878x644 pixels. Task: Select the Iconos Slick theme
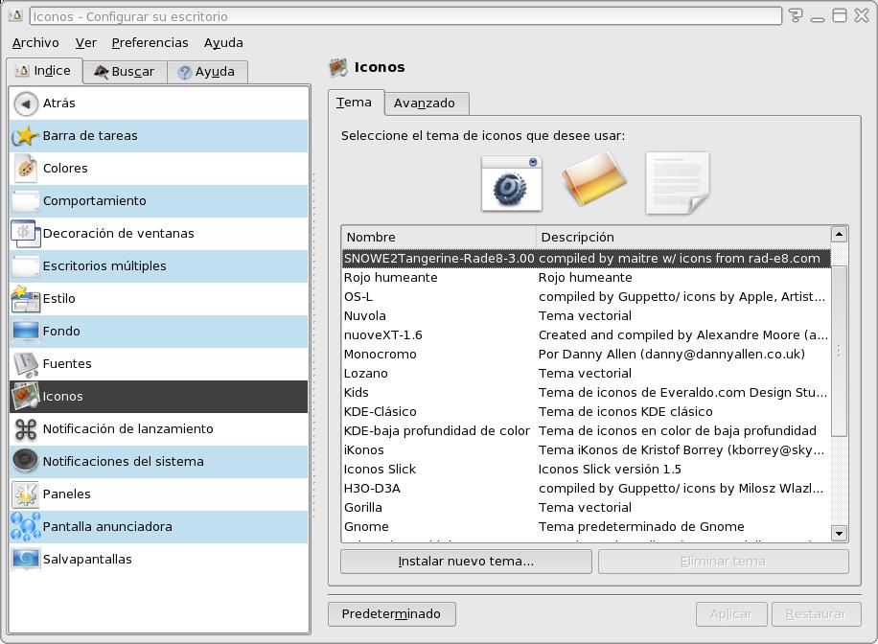pyautogui.click(x=586, y=470)
